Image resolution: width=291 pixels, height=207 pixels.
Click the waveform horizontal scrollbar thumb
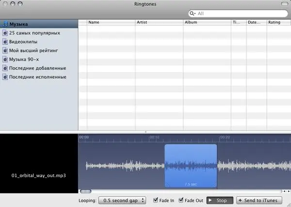85,191
